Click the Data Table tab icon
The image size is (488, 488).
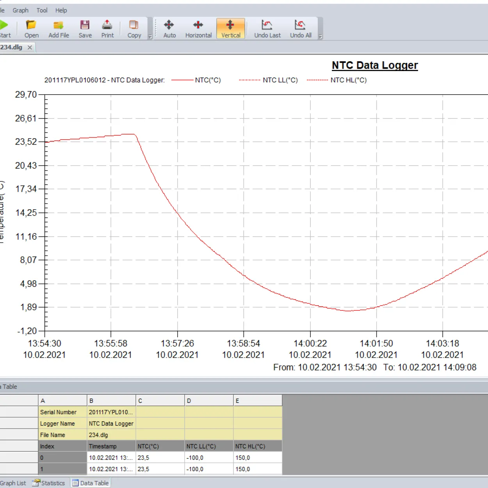[x=75, y=483]
